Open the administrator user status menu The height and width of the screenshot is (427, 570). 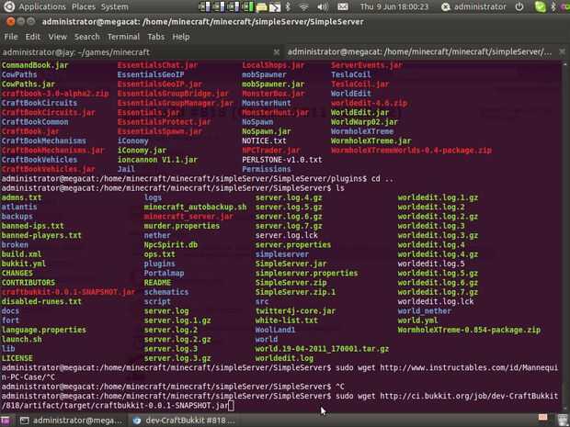[473, 7]
